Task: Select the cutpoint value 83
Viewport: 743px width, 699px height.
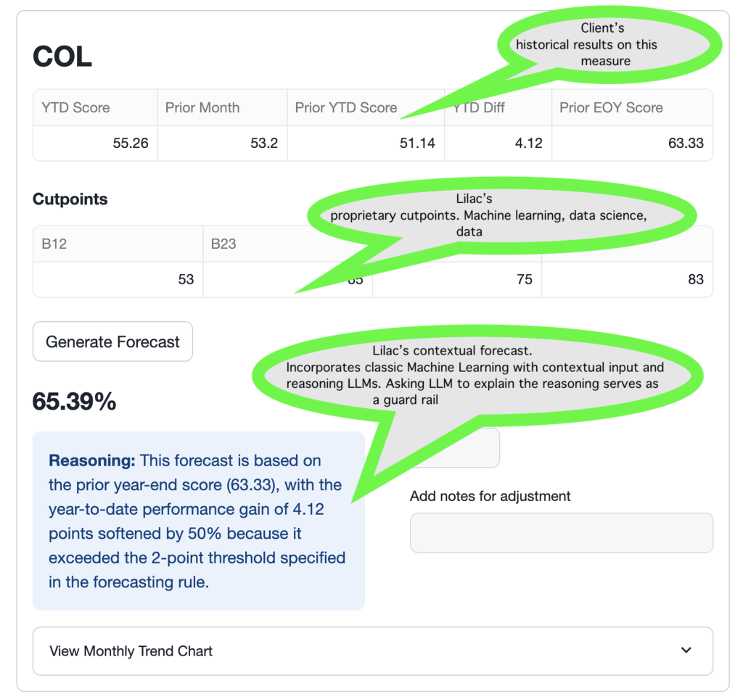Action: coord(695,279)
